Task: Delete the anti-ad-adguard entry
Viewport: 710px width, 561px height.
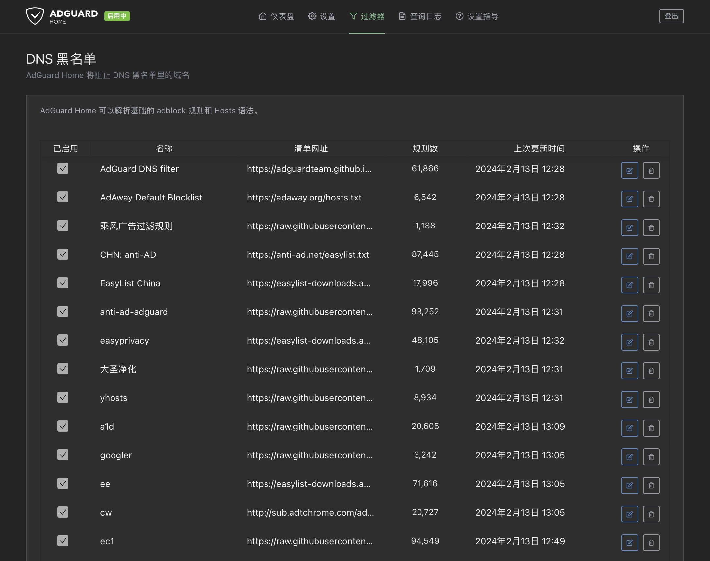Action: tap(651, 313)
